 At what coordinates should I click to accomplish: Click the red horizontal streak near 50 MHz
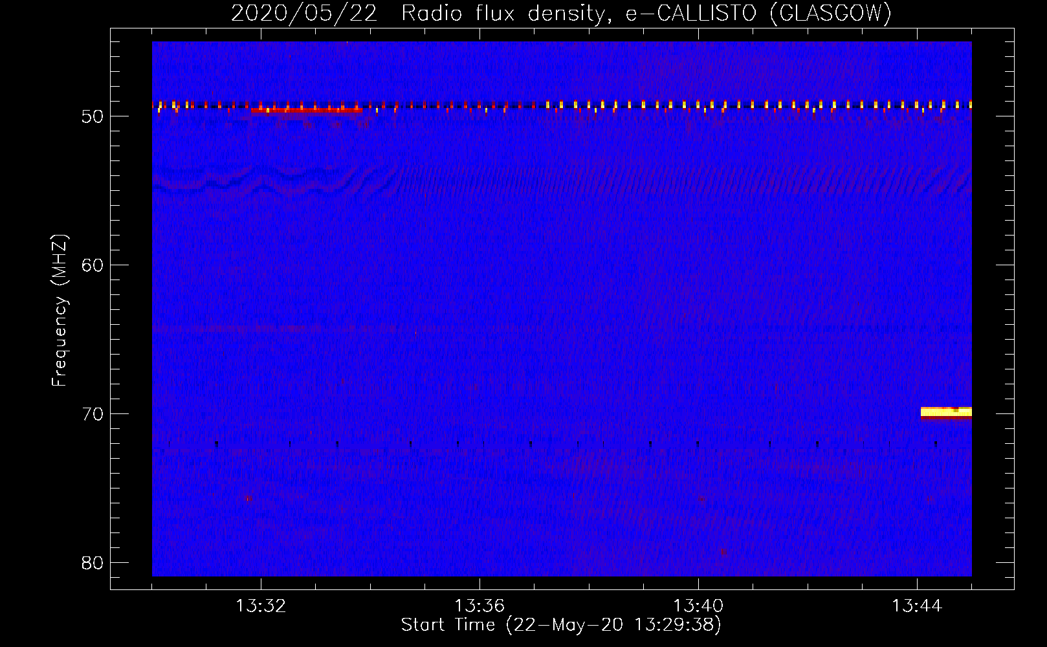pos(307,110)
